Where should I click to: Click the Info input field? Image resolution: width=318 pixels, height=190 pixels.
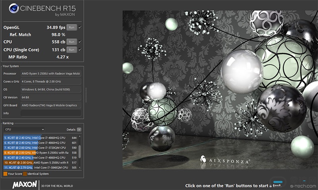click(x=51, y=113)
